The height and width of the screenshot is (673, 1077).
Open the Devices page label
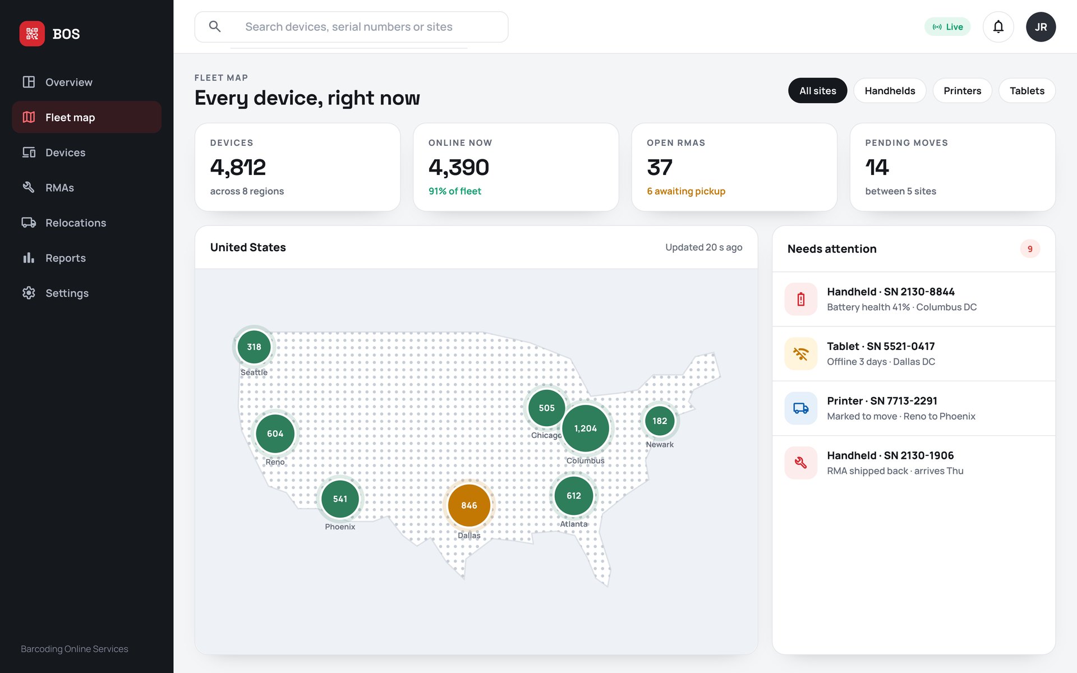65,153
